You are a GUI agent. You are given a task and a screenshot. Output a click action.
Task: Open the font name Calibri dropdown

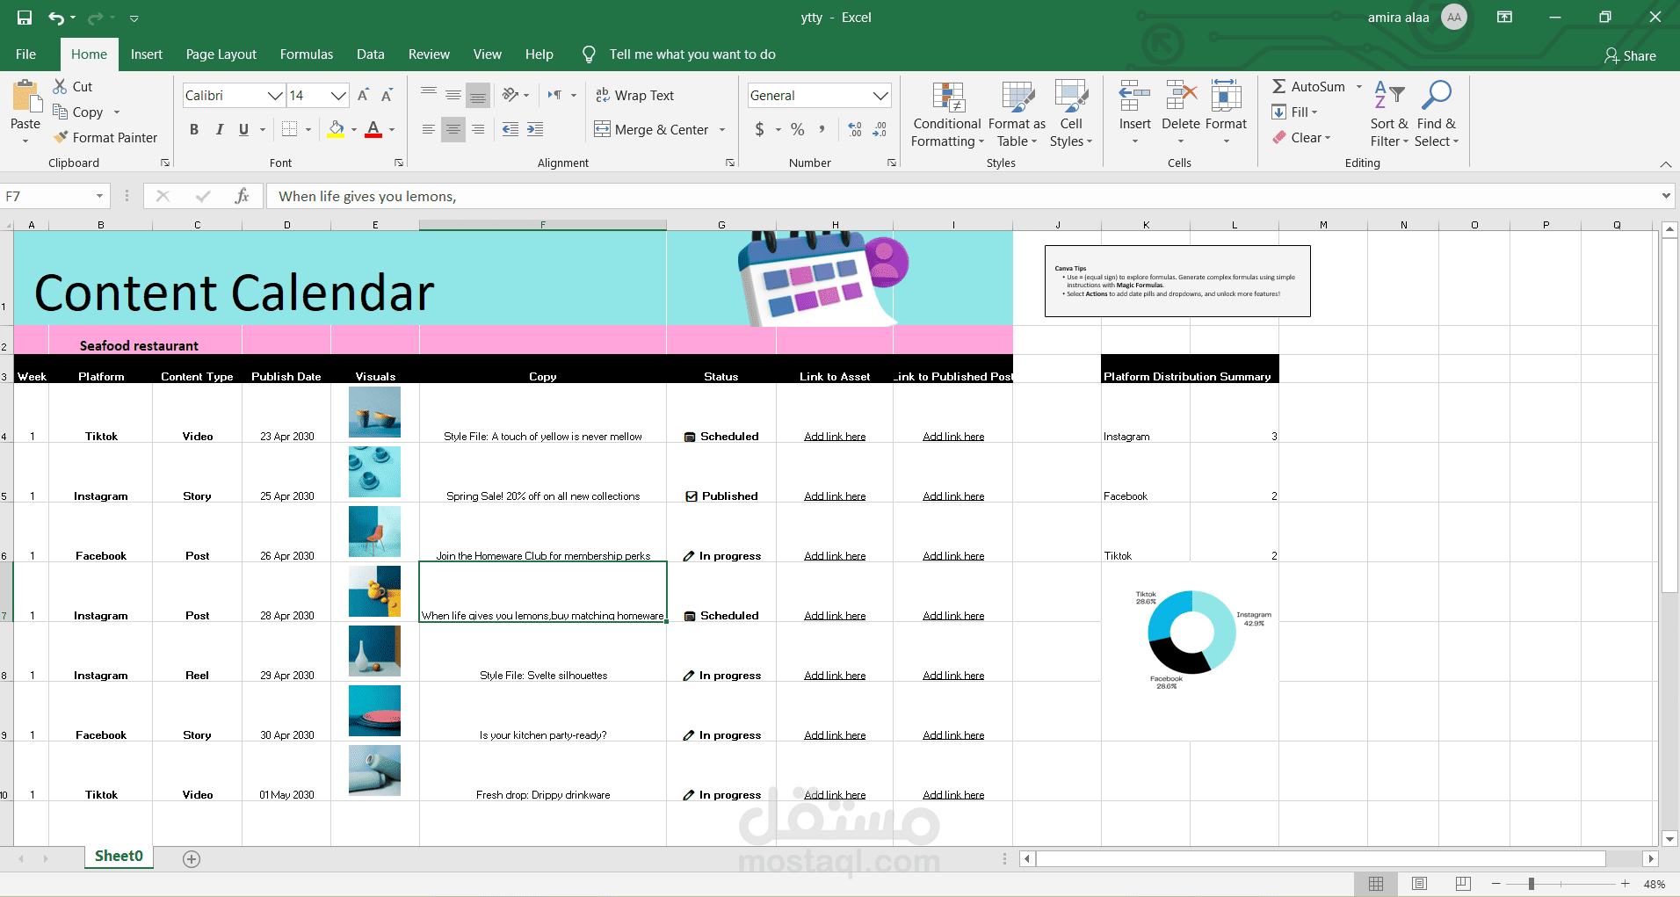[275, 95]
